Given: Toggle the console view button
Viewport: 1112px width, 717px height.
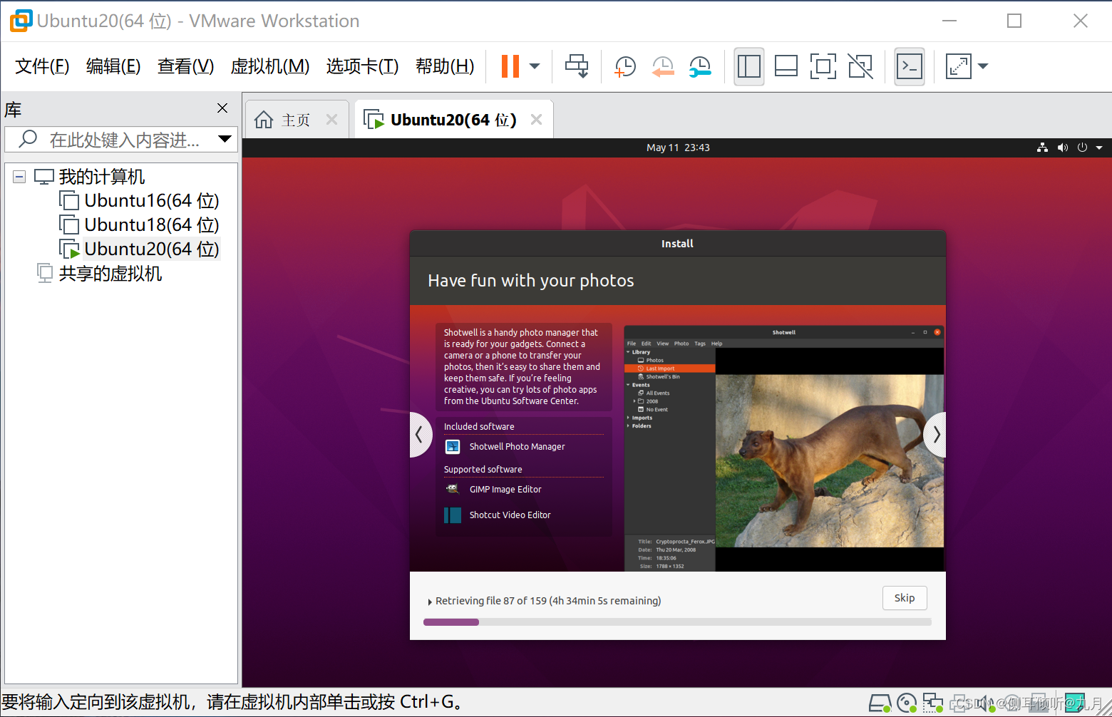Looking at the screenshot, I should pos(910,66).
